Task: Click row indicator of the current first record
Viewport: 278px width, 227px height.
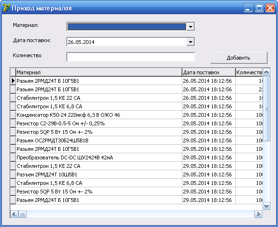Action: pos(13,81)
